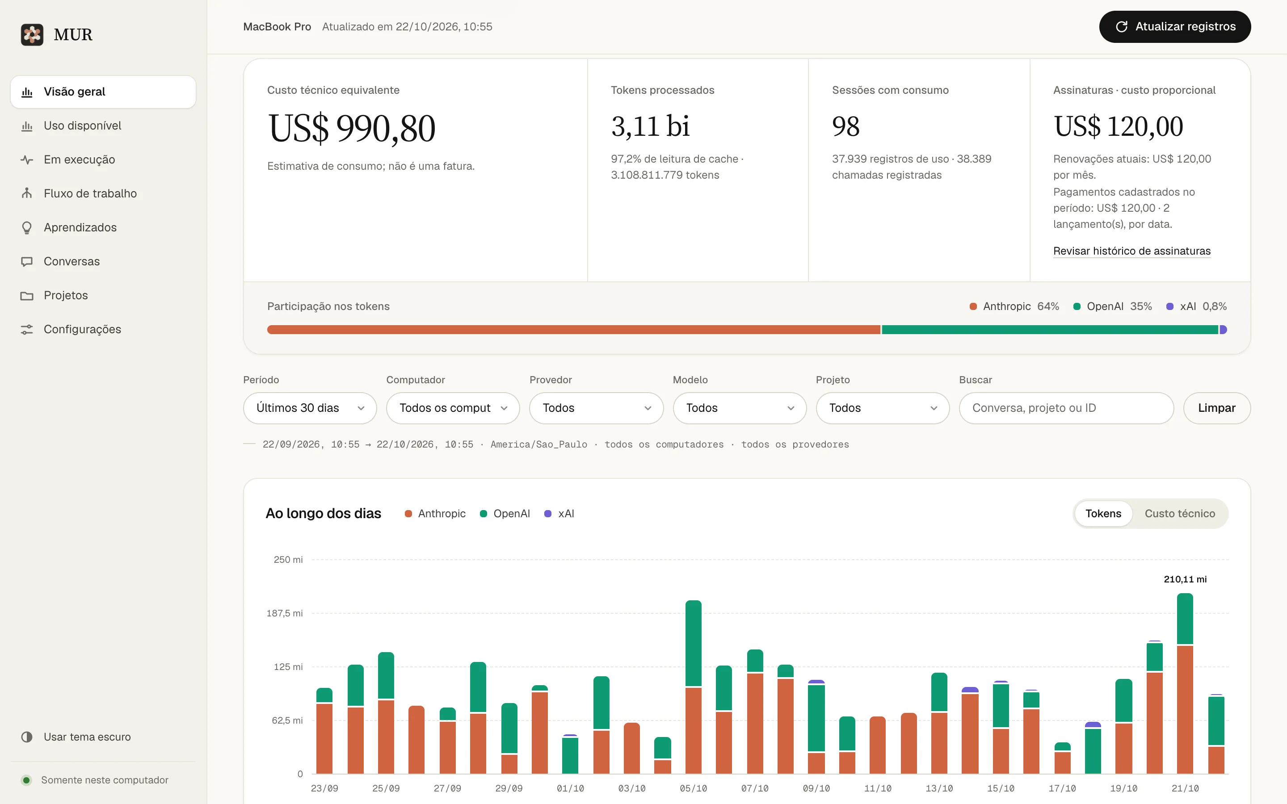Image resolution: width=1287 pixels, height=804 pixels.
Task: Open the Modelo dropdown
Action: pyautogui.click(x=739, y=408)
